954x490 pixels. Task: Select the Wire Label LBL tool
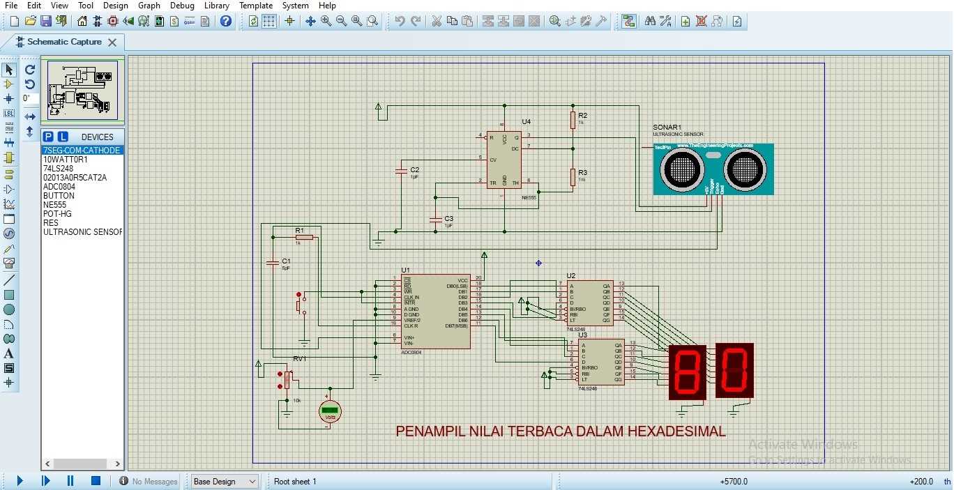click(9, 113)
